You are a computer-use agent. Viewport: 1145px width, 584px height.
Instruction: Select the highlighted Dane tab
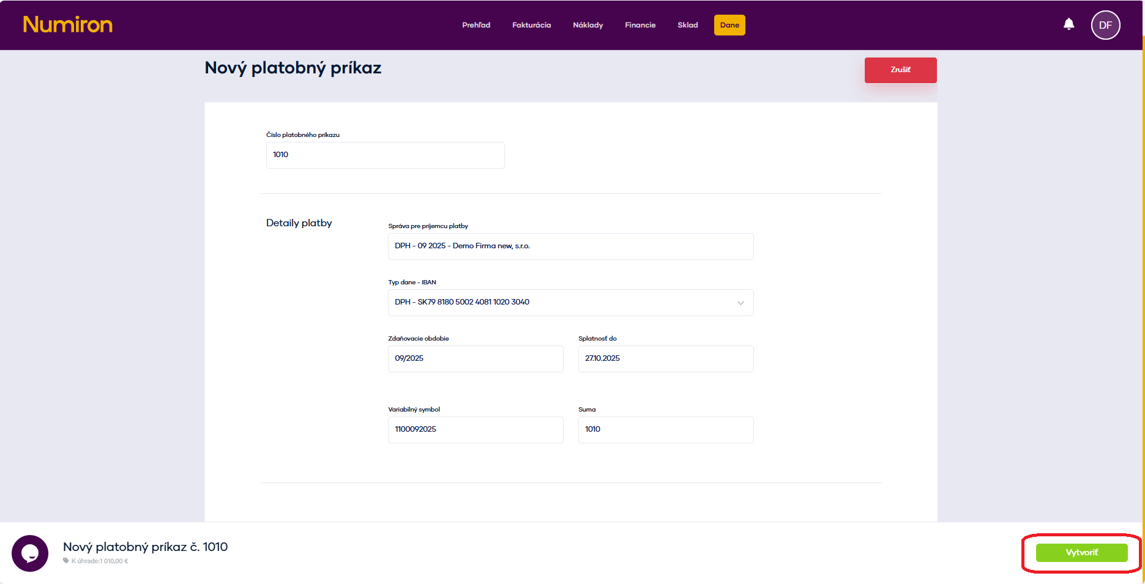pos(729,25)
